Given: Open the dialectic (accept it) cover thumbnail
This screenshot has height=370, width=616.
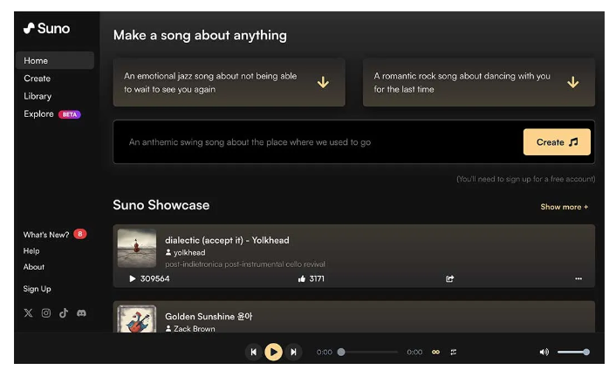Looking at the screenshot, I should 137,248.
